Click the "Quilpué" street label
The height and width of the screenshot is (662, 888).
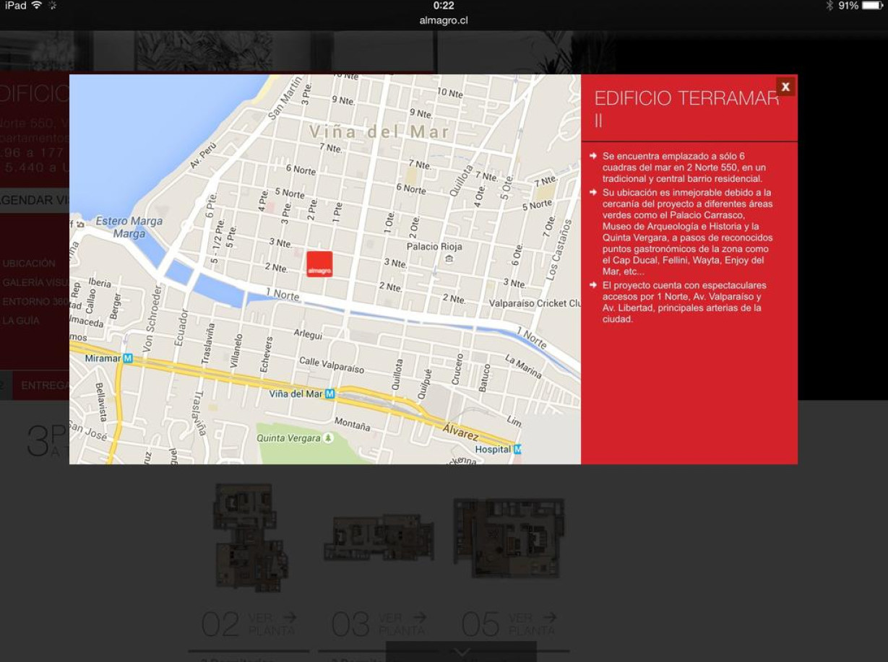pyautogui.click(x=426, y=384)
